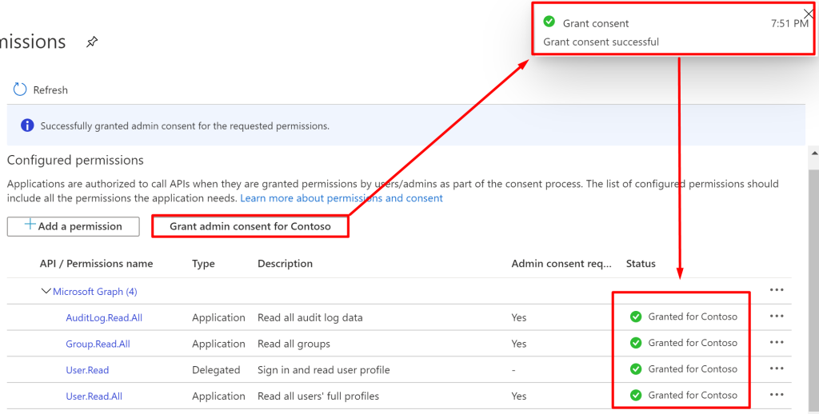Click Add a permission button
The image size is (819, 414).
(73, 226)
